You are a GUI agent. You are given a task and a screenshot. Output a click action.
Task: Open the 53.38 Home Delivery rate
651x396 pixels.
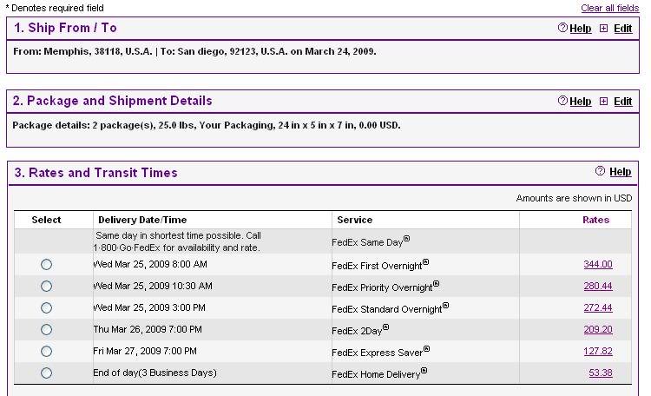601,373
